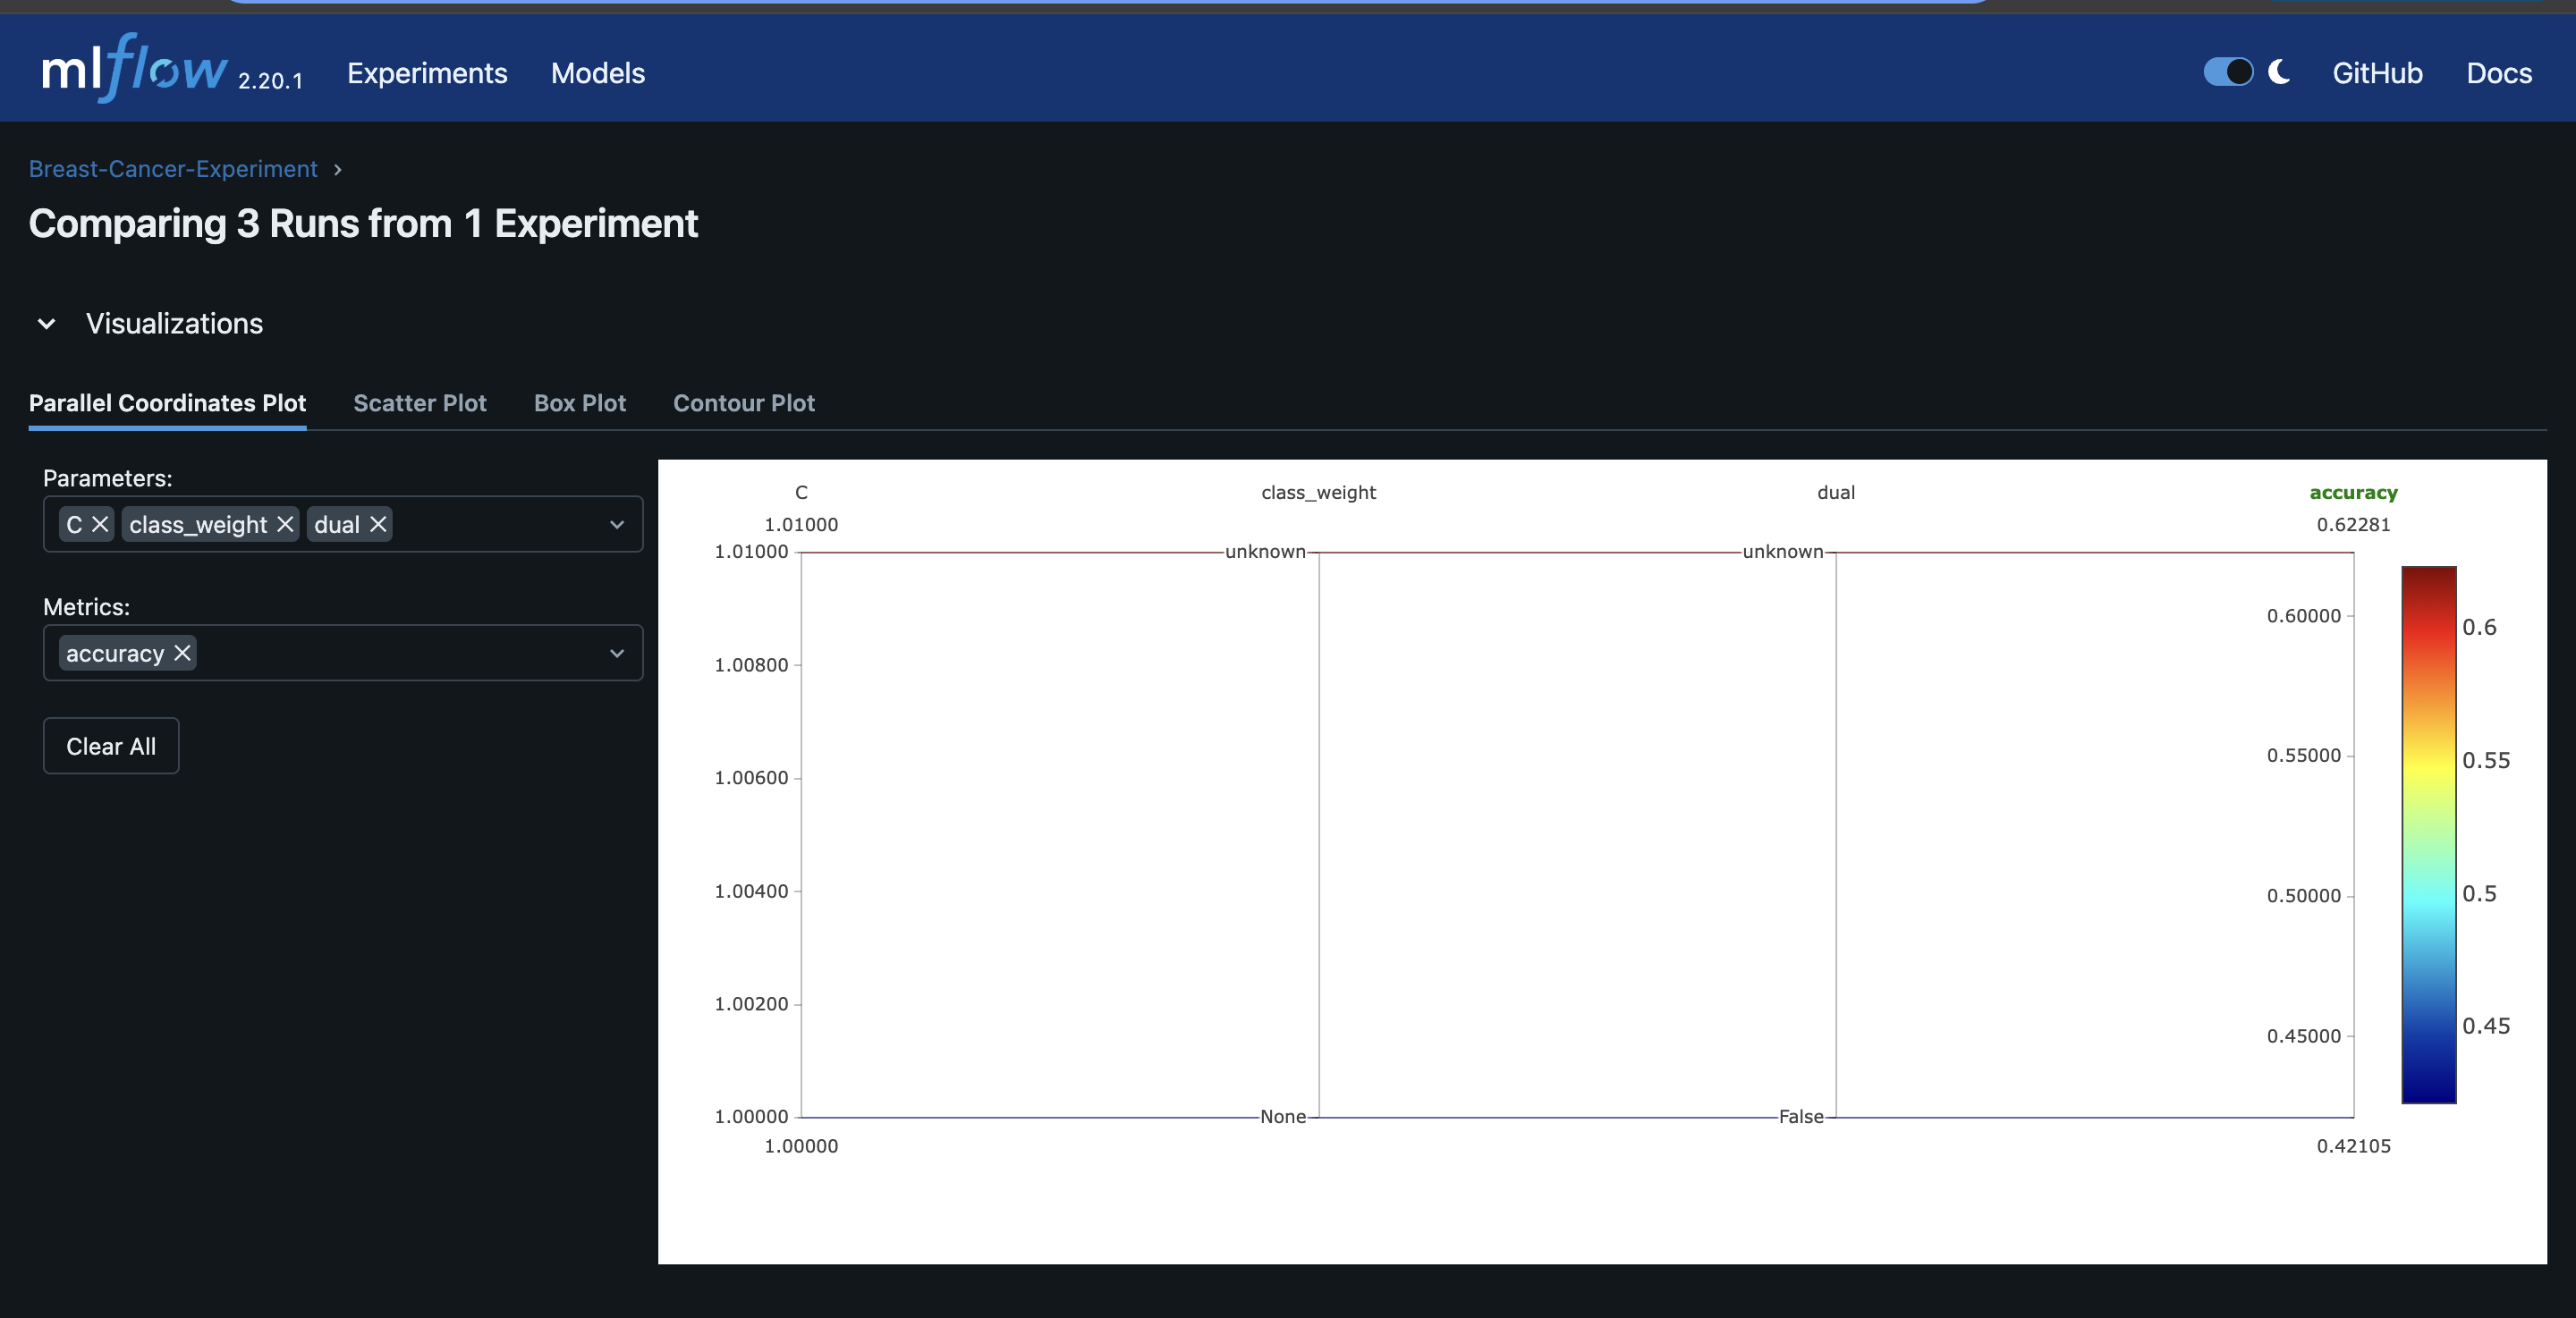This screenshot has height=1318, width=2576.
Task: Switch to the Scatter Plot tab
Action: (419, 403)
